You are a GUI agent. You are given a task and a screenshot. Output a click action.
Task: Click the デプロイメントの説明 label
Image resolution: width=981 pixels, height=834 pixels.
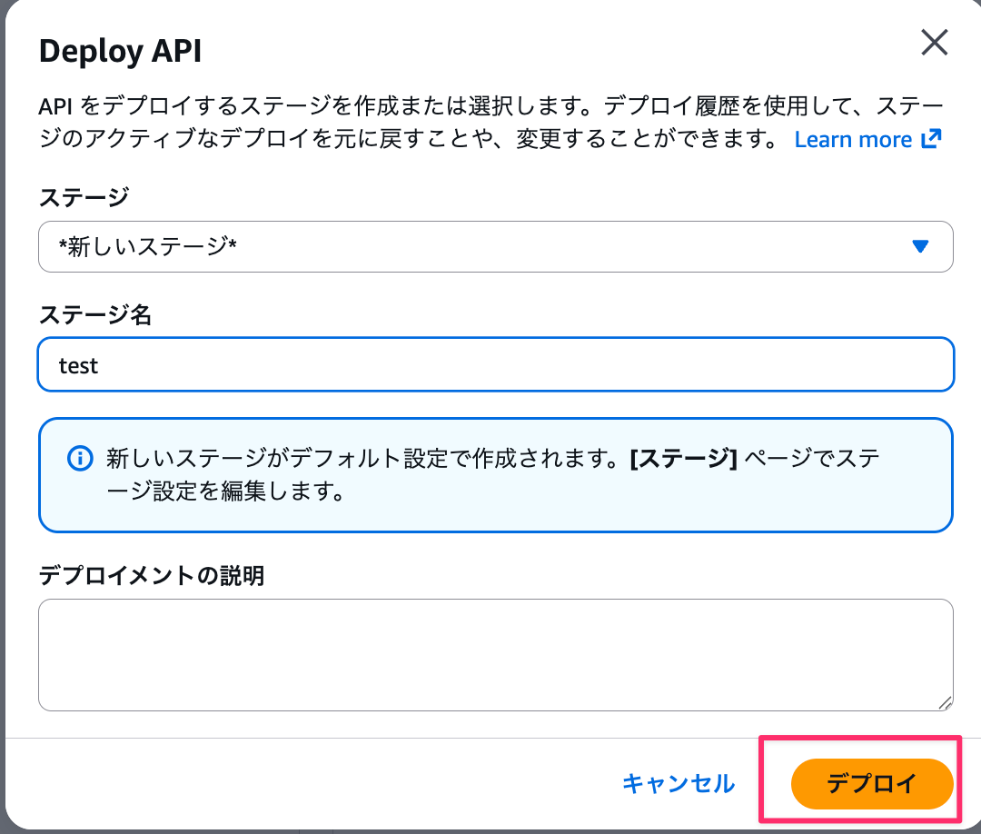pos(152,575)
